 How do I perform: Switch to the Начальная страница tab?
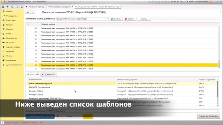[35, 7]
